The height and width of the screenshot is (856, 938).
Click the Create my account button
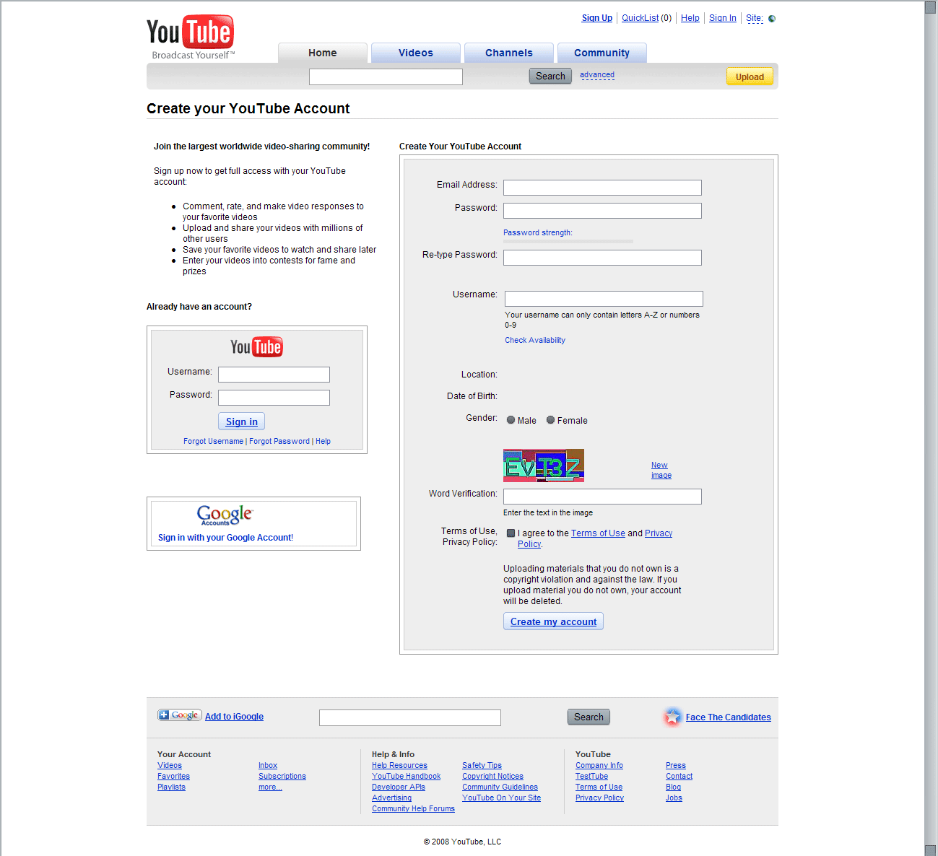tap(553, 621)
